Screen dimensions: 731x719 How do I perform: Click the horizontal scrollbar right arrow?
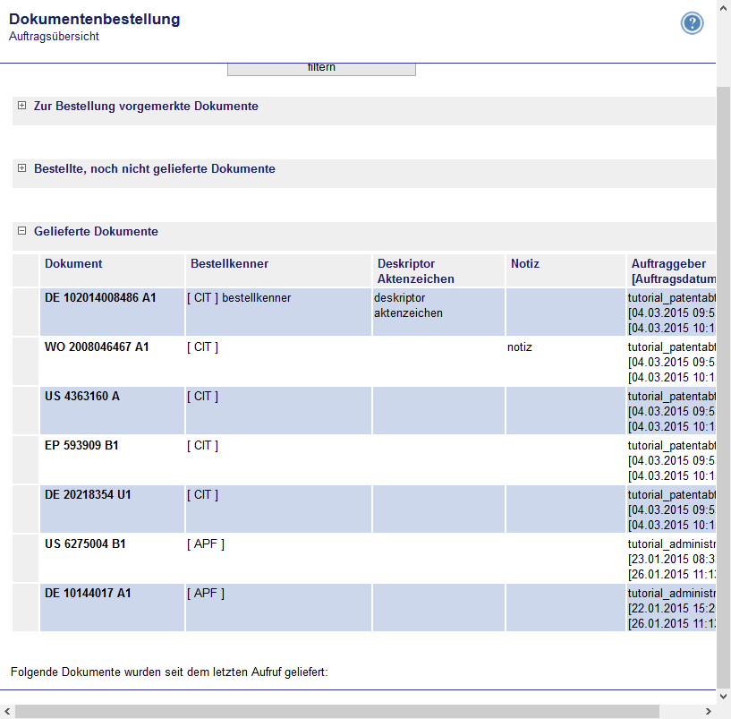click(708, 711)
